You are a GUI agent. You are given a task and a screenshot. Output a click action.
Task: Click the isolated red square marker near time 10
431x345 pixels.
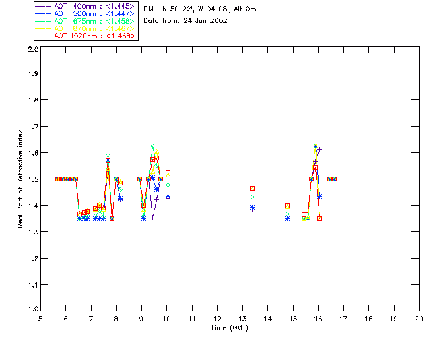coord(168,173)
